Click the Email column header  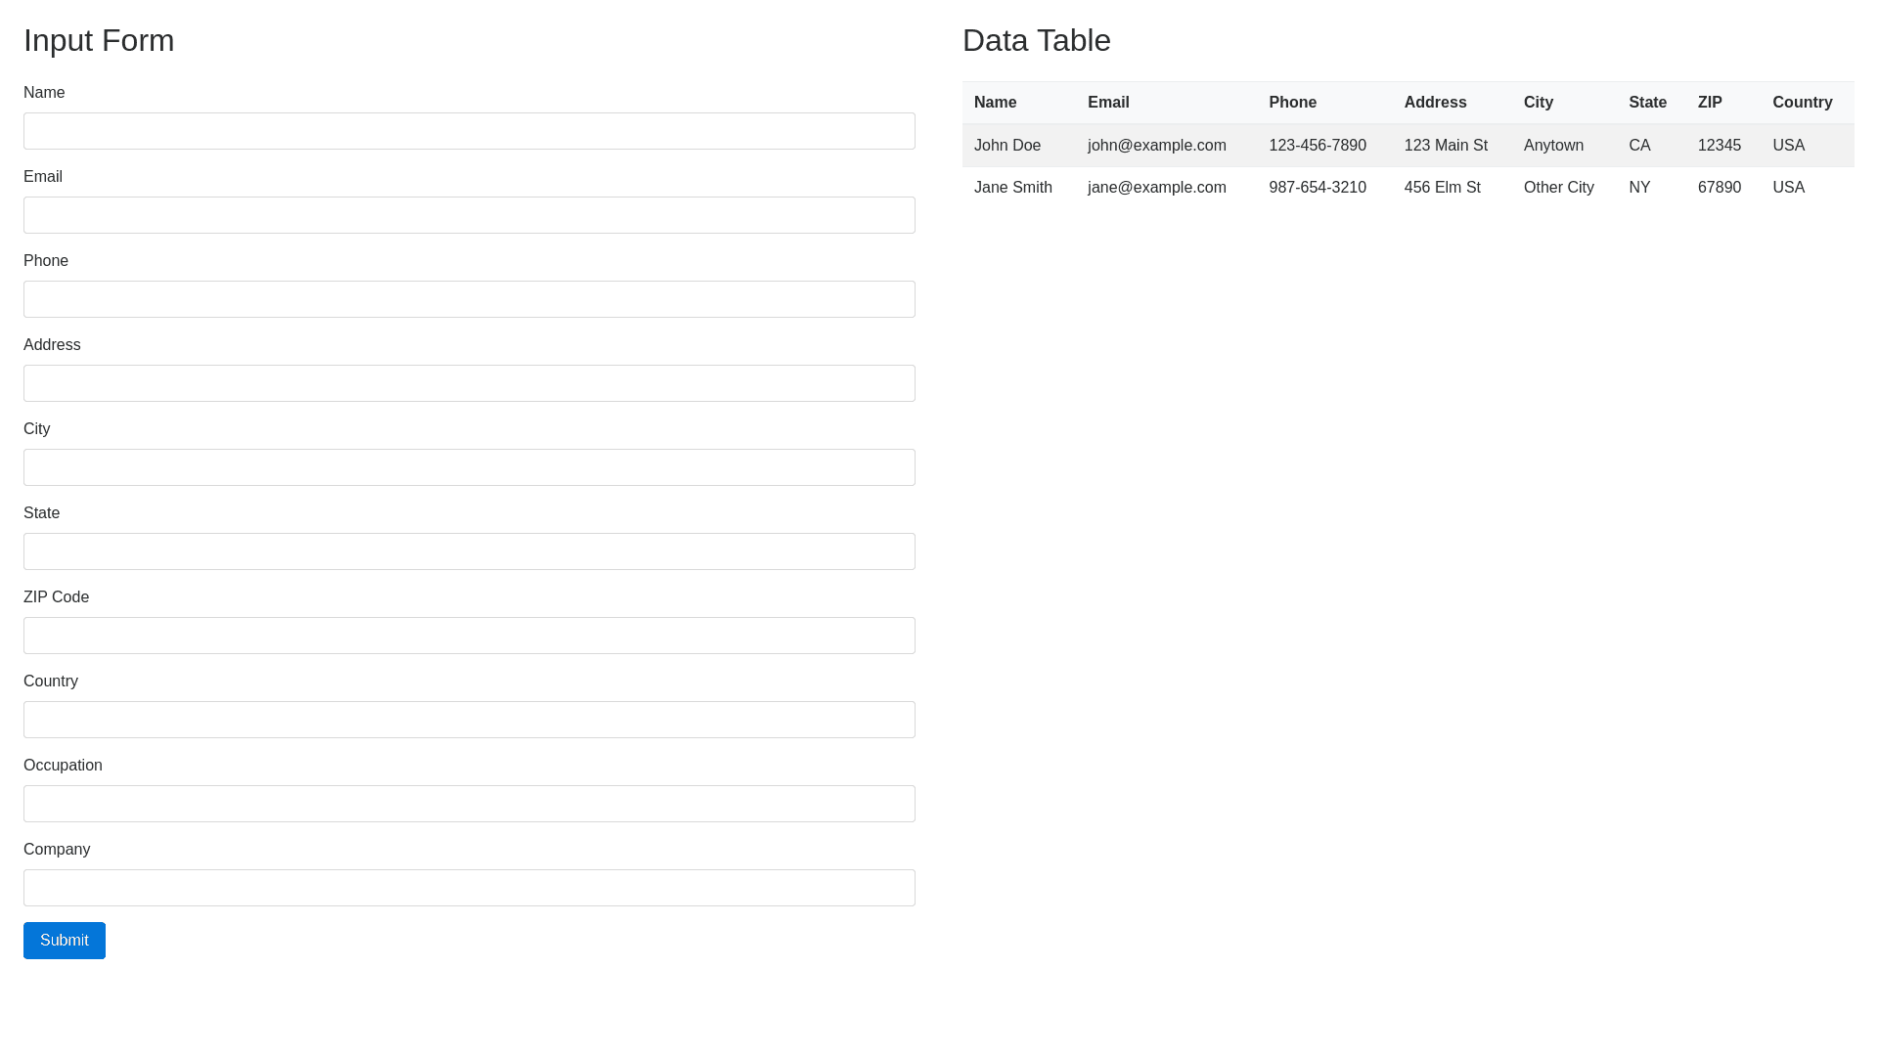pos(1108,103)
